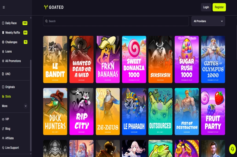The width and height of the screenshot is (237, 157).
Task: Open the live support headset bubble
Action: coord(232,149)
